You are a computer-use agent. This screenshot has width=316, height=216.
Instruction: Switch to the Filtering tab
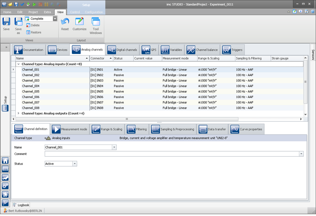137,129
